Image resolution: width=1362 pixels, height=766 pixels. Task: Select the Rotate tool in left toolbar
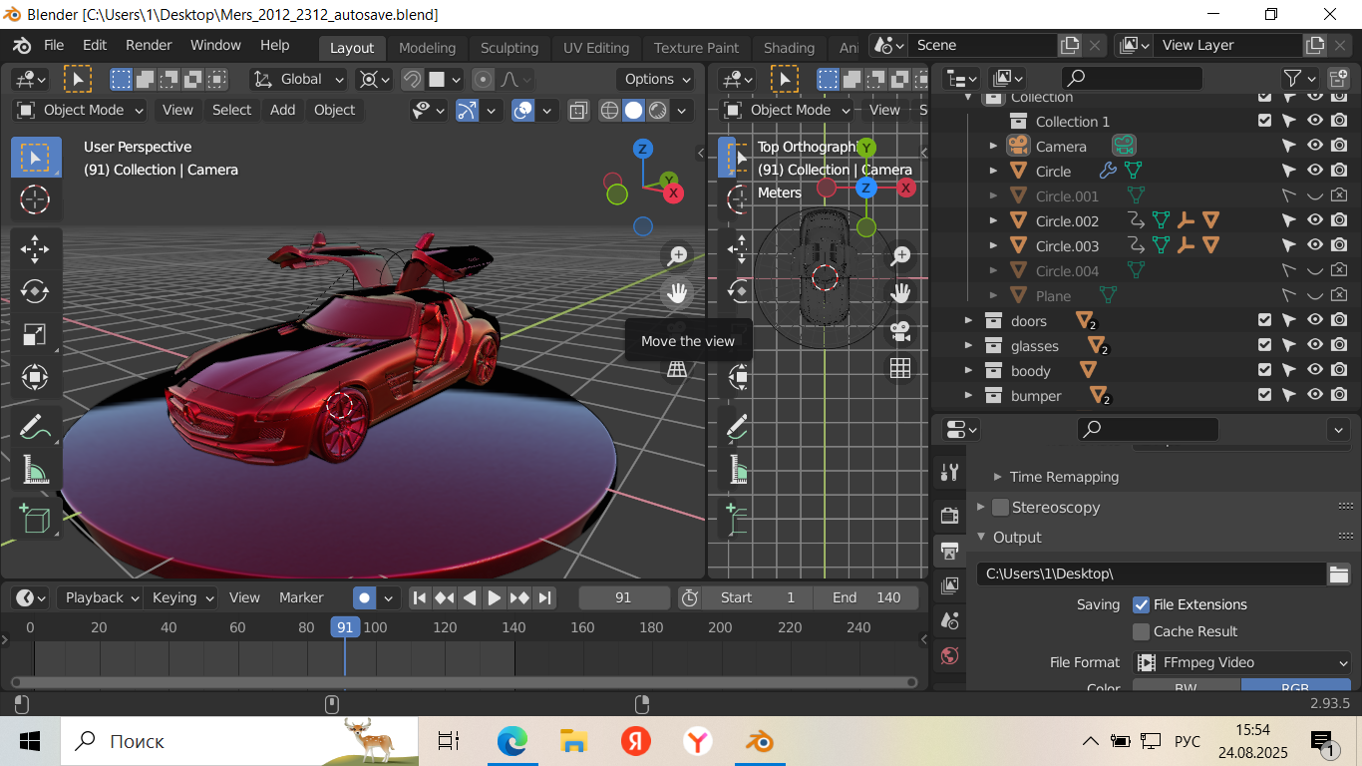tap(35, 291)
